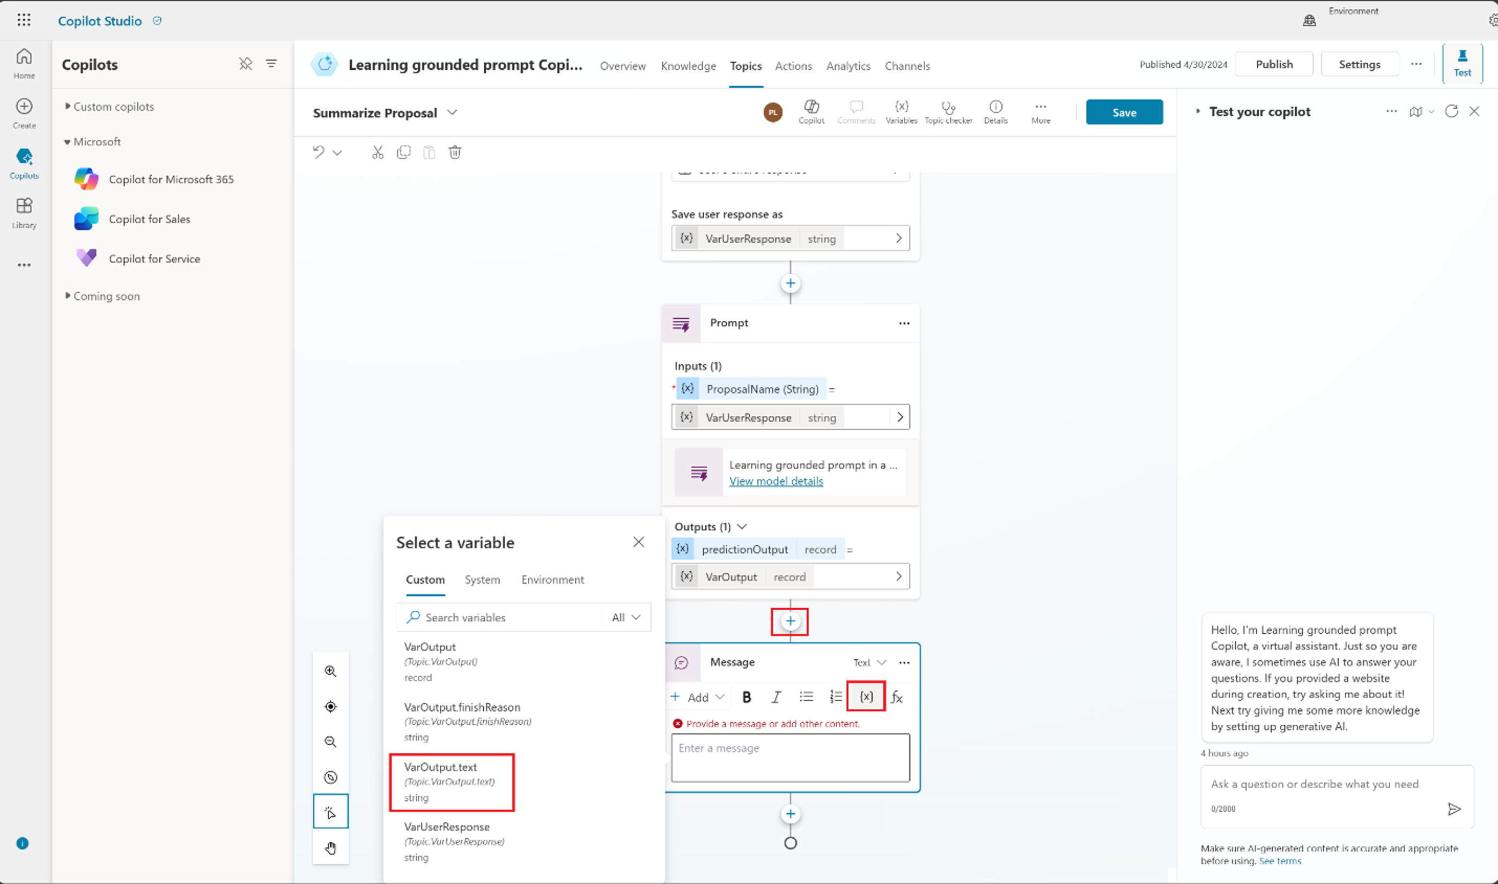Zoom out on the canvas
Image resolution: width=1498 pixels, height=884 pixels.
[330, 741]
